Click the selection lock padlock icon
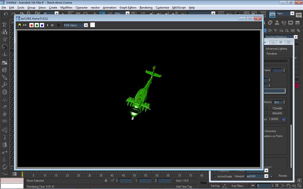The image size is (303, 189). pyautogui.click(x=106, y=180)
